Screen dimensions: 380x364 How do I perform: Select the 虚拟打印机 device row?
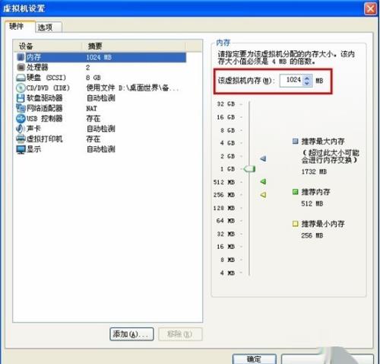click(x=101, y=139)
